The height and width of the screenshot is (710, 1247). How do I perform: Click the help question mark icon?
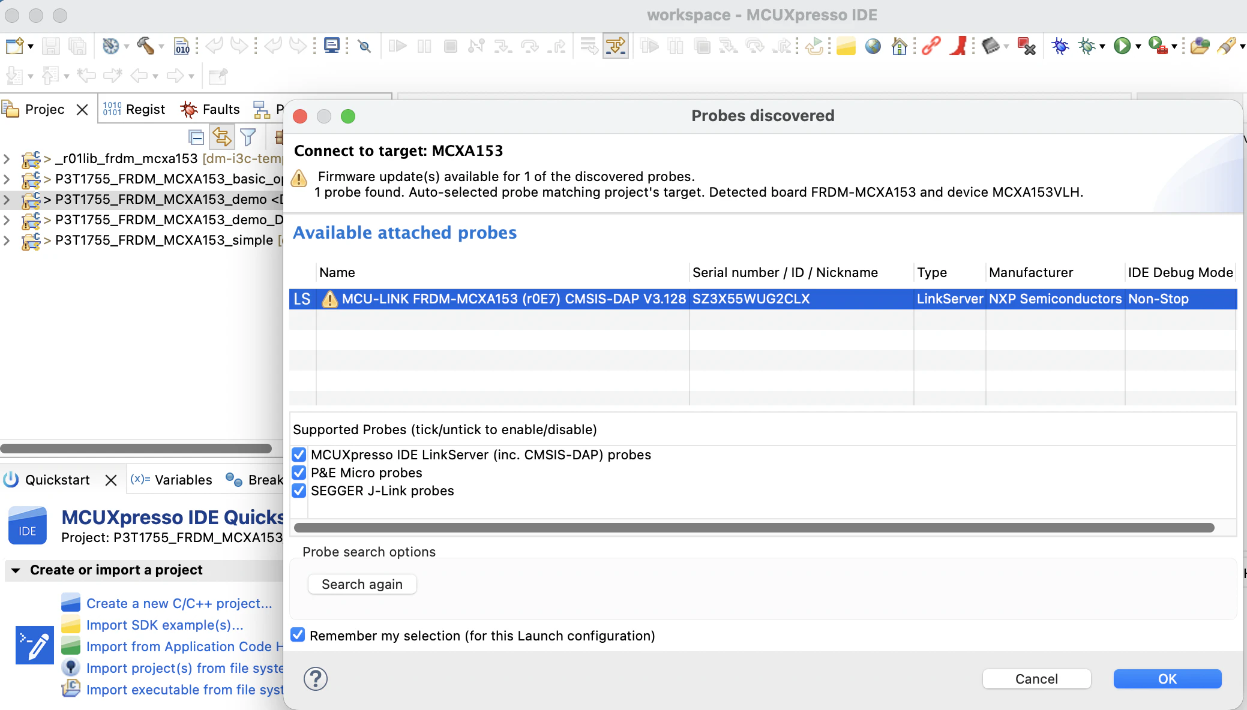coord(315,679)
